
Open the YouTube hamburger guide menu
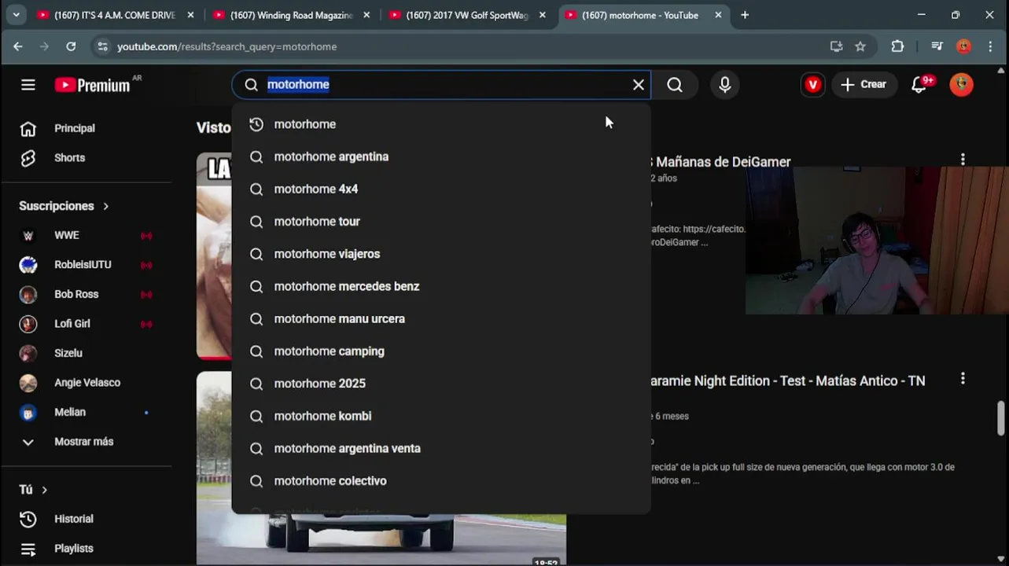(28, 85)
